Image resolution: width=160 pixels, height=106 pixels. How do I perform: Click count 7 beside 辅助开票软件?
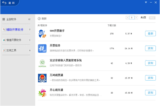tap(30, 30)
